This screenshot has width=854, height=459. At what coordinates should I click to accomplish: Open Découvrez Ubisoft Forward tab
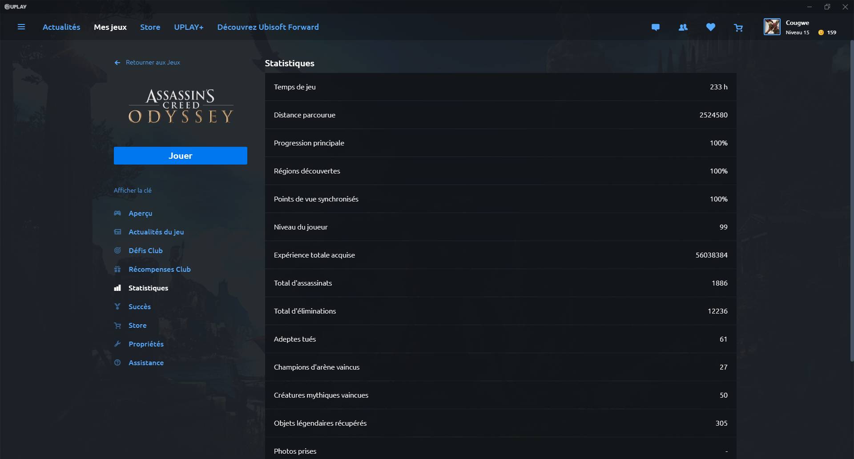pyautogui.click(x=268, y=27)
